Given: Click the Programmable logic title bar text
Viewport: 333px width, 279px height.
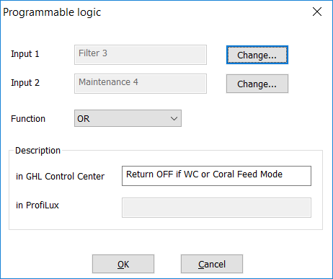Looking at the screenshot, I should (x=52, y=12).
